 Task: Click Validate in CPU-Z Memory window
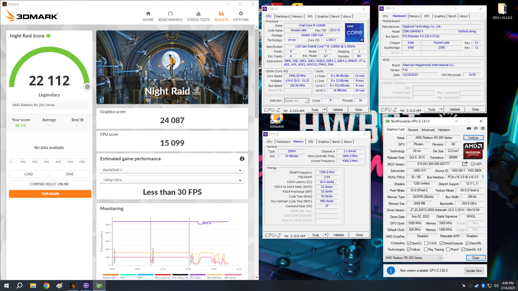[339, 235]
